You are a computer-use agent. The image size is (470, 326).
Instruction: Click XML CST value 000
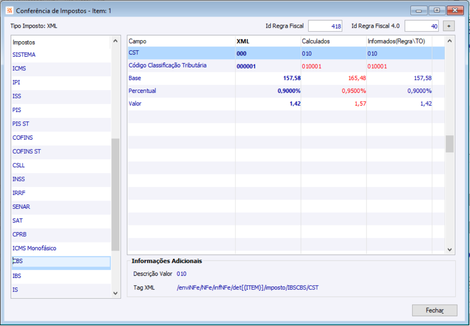[x=241, y=54]
